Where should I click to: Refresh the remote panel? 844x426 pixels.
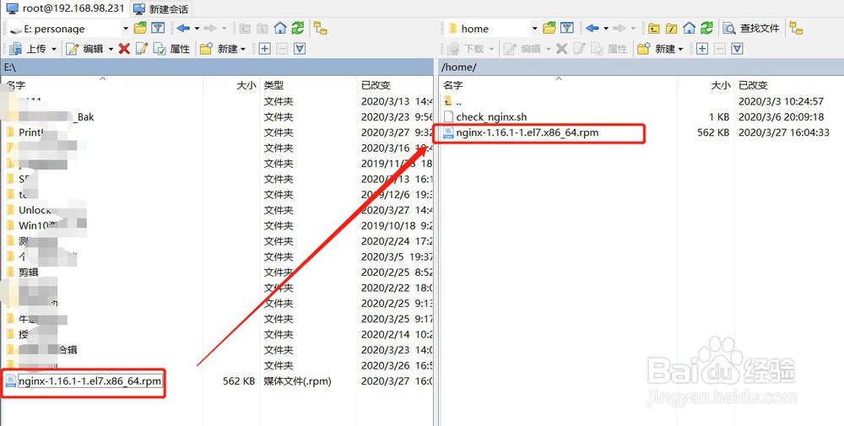pos(706,28)
